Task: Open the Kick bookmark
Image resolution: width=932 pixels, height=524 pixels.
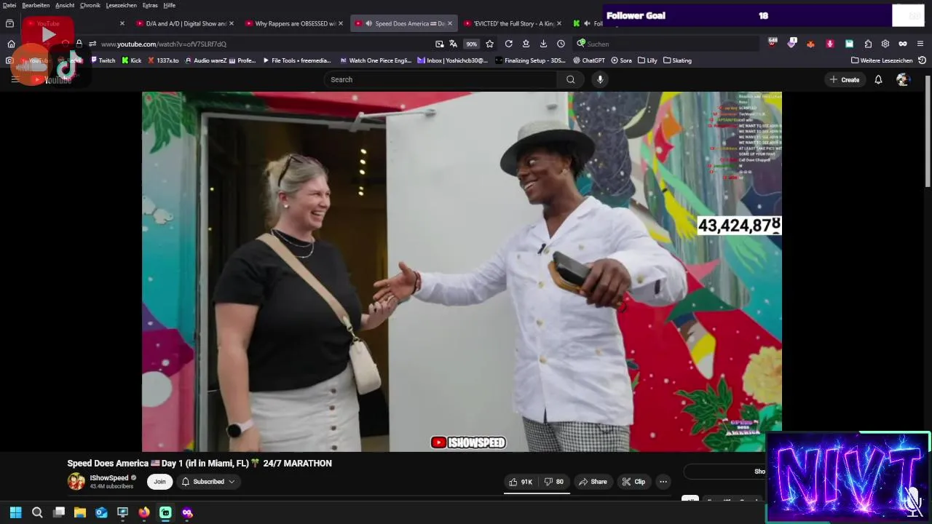Action: 132,60
